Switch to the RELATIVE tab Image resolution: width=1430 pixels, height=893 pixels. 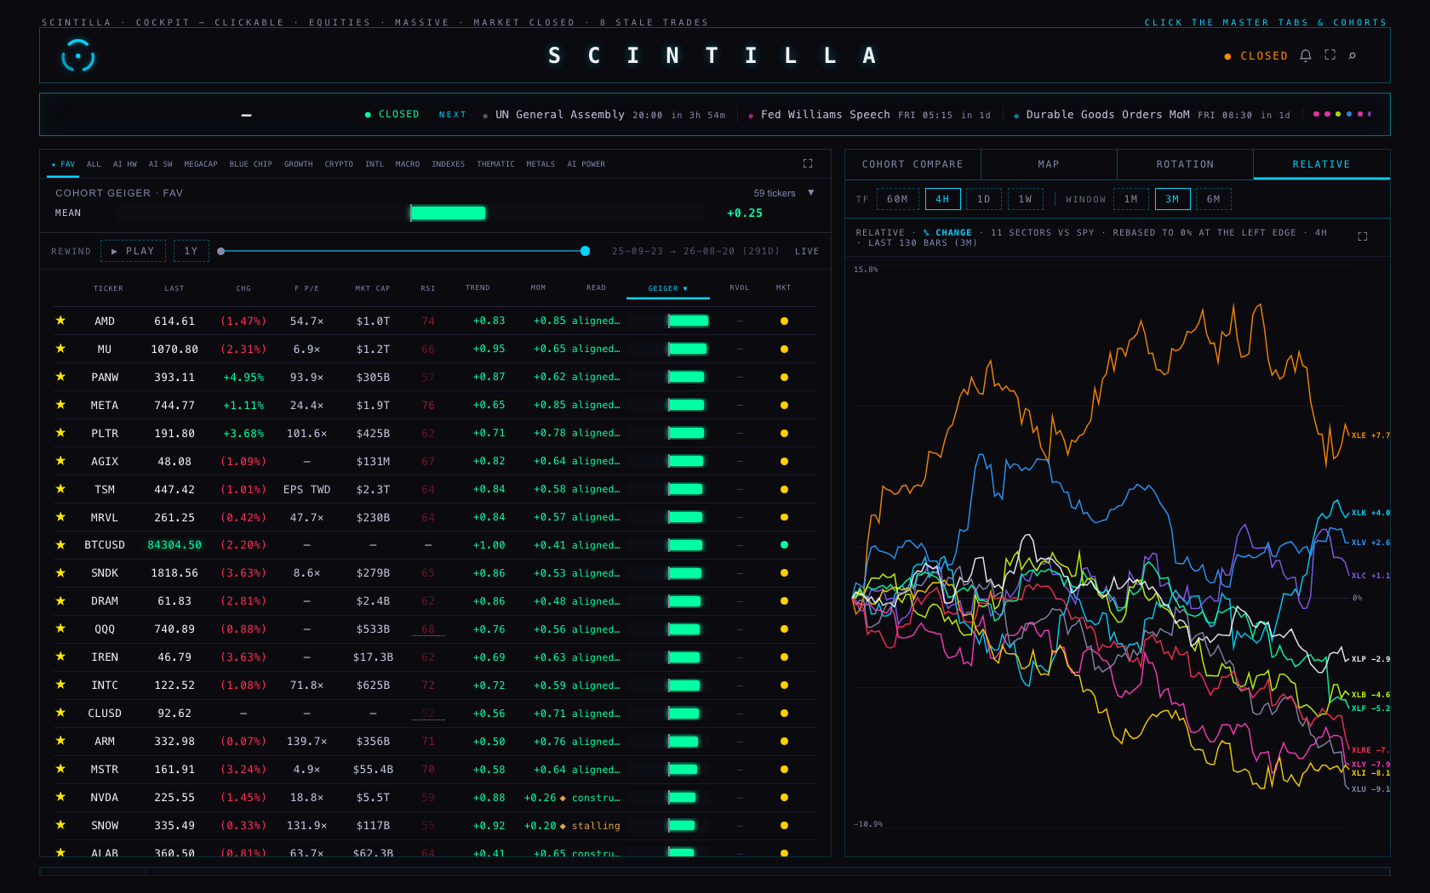(x=1321, y=164)
